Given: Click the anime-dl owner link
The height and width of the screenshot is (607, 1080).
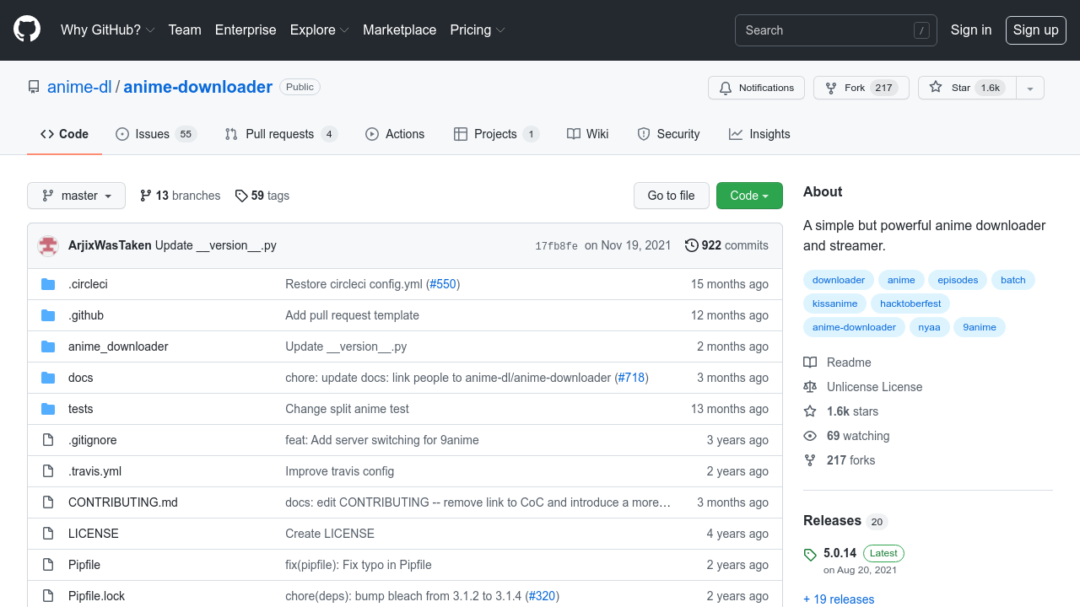Looking at the screenshot, I should pos(79,87).
